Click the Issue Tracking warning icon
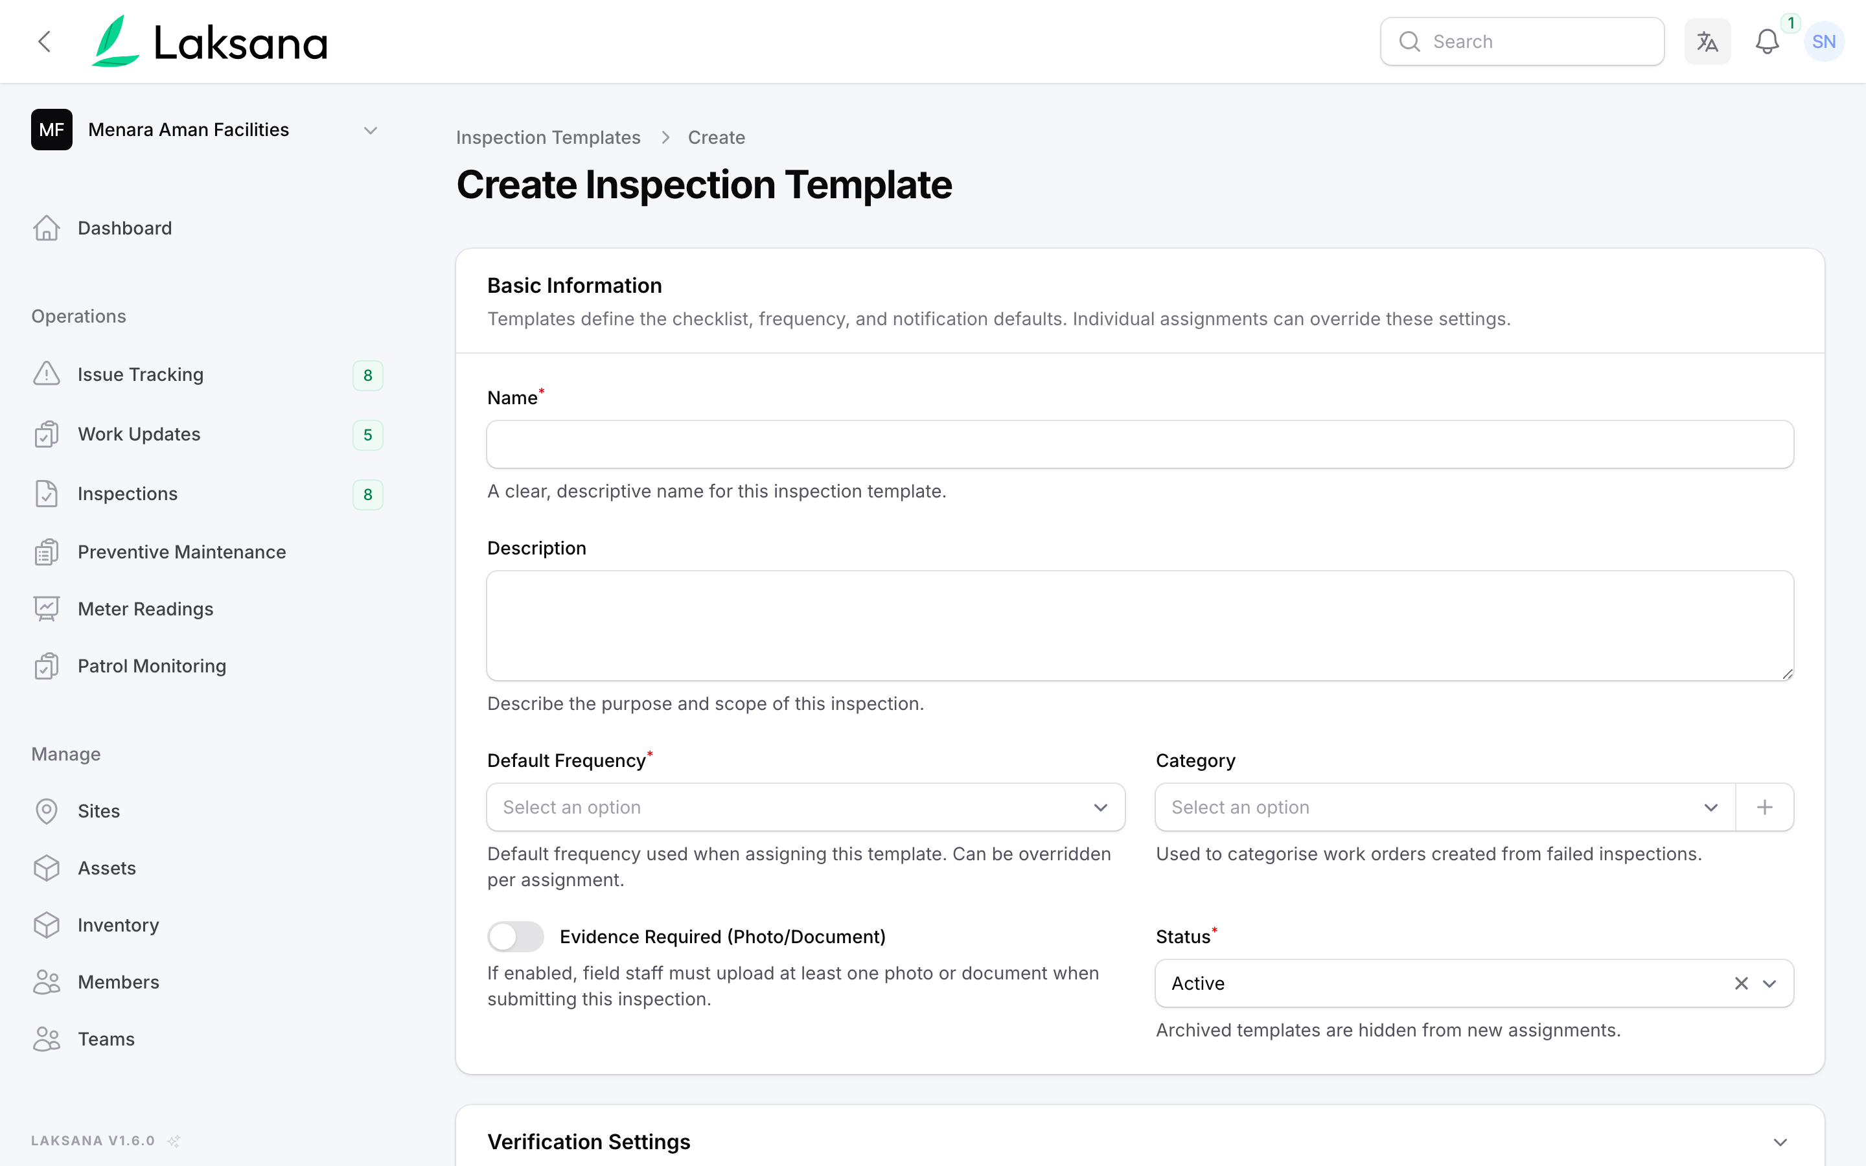Image resolution: width=1866 pixels, height=1166 pixels. coord(46,374)
